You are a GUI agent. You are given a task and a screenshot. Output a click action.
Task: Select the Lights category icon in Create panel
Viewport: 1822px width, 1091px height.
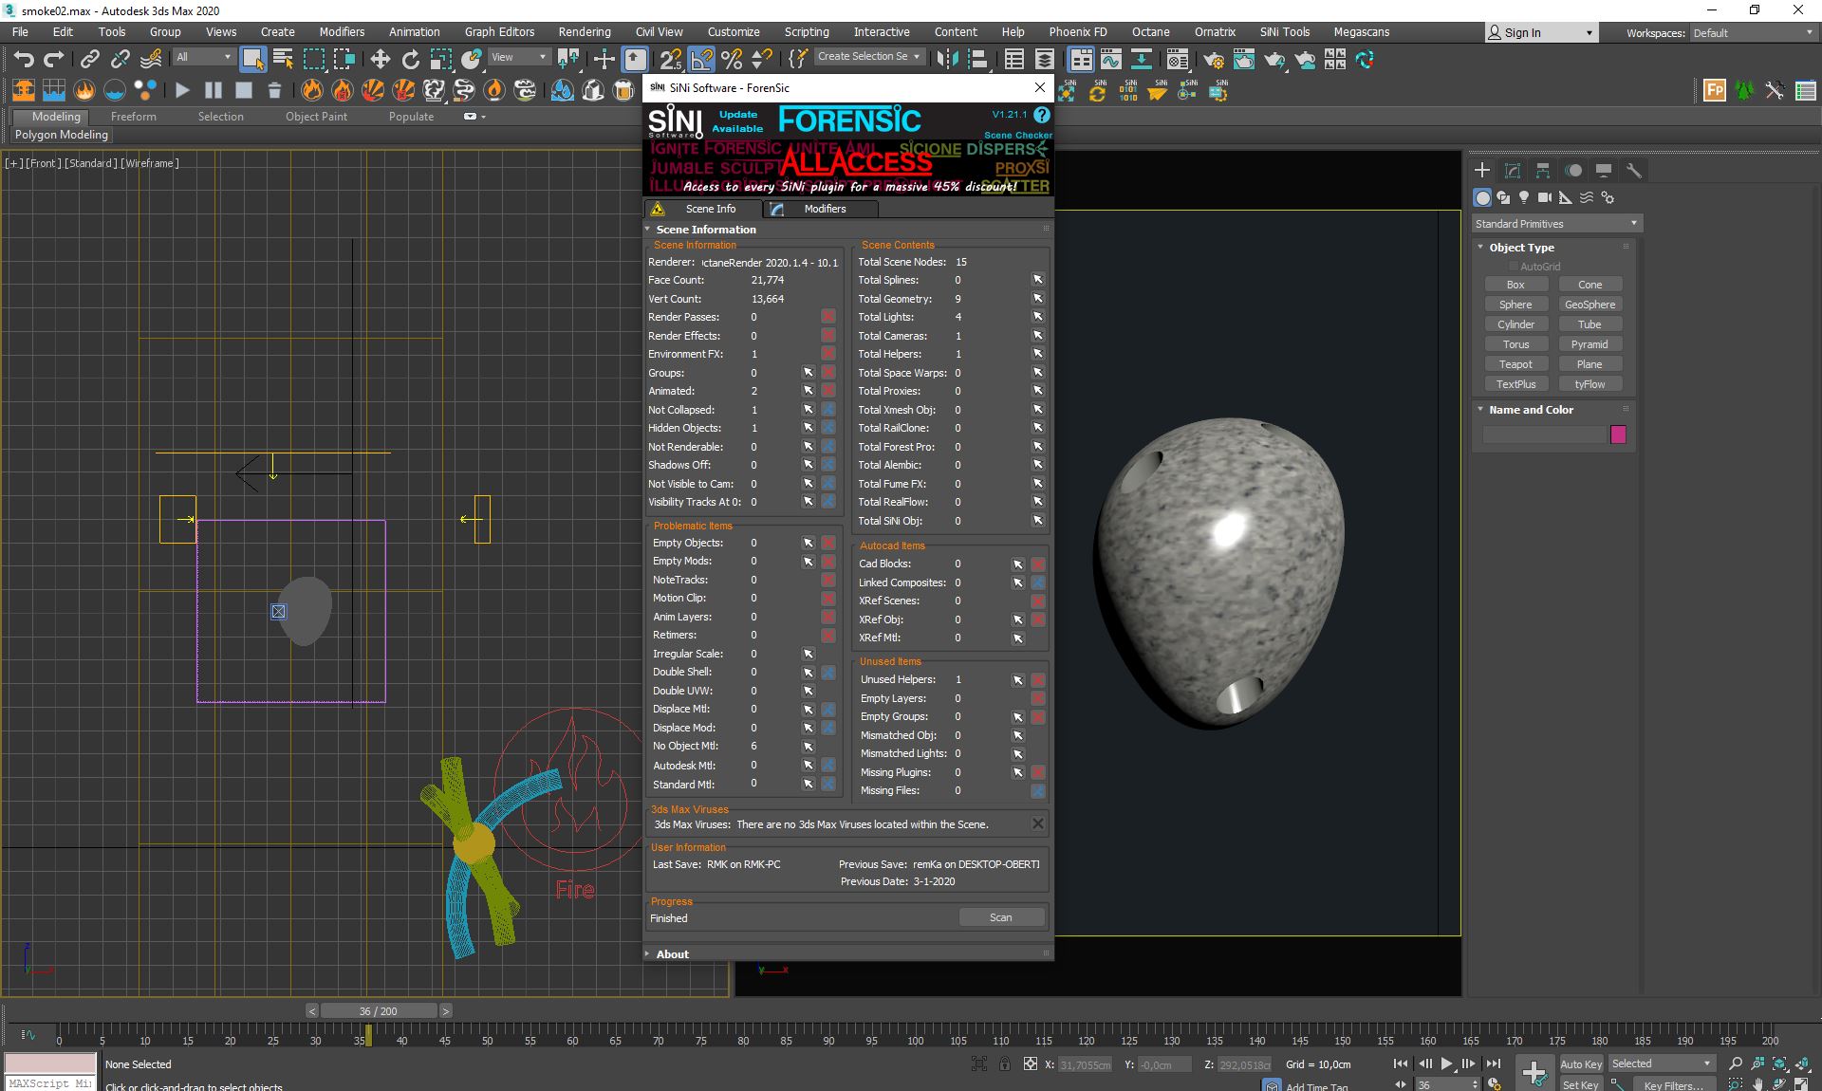click(1524, 197)
